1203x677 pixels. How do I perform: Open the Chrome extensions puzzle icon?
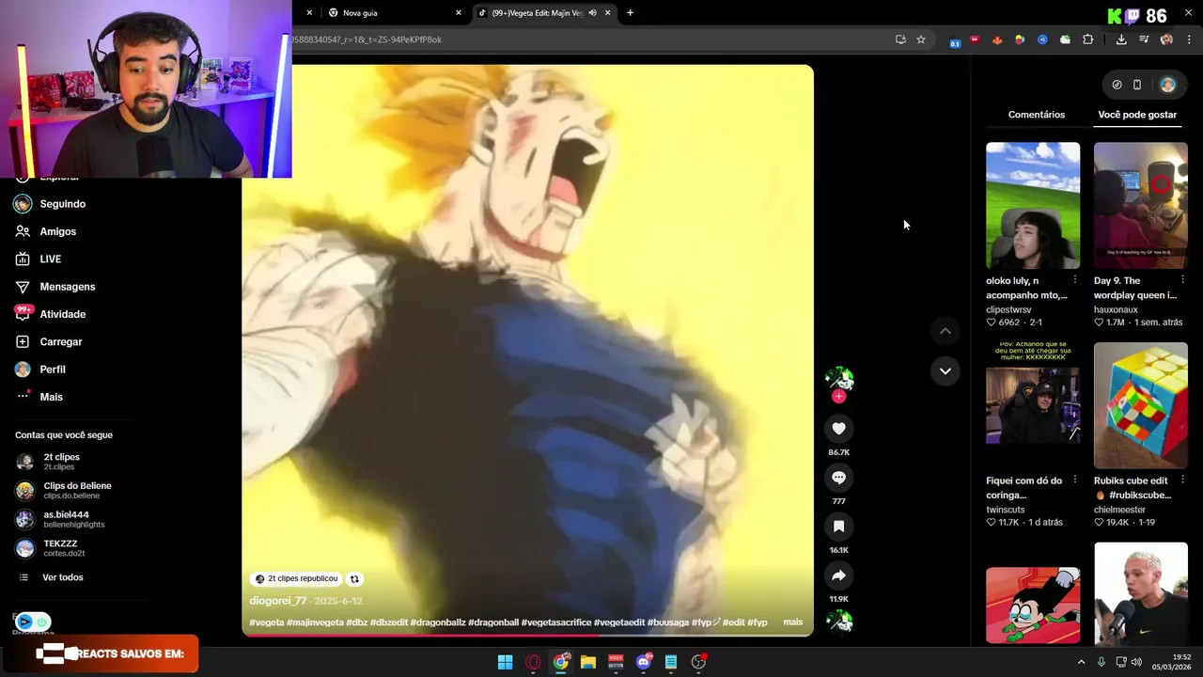[1087, 39]
